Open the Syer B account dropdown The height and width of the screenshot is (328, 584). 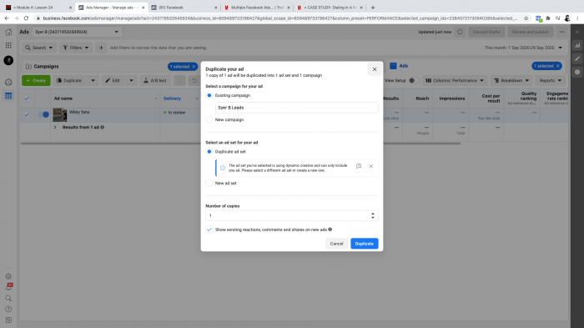click(77, 32)
